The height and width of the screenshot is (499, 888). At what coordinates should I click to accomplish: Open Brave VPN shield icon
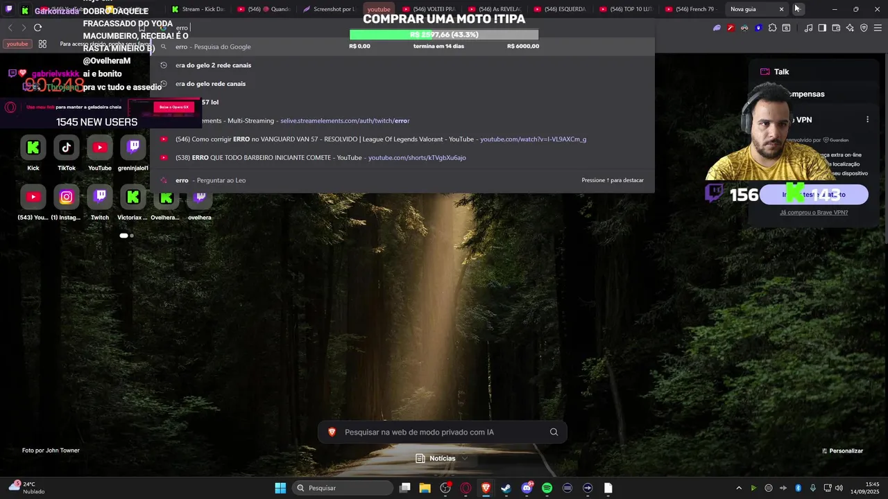click(x=864, y=28)
